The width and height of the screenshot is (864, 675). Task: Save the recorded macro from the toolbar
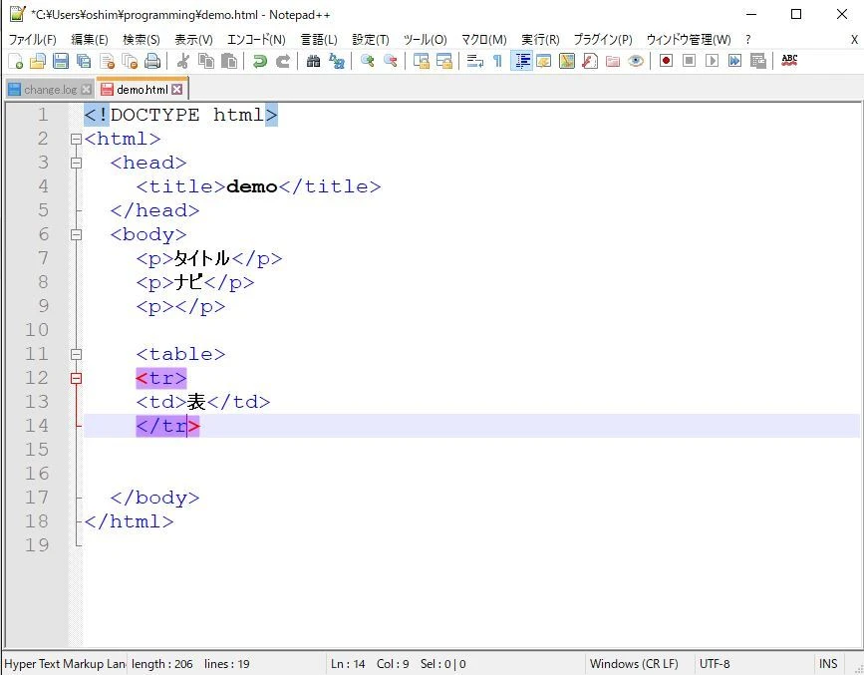(x=757, y=61)
